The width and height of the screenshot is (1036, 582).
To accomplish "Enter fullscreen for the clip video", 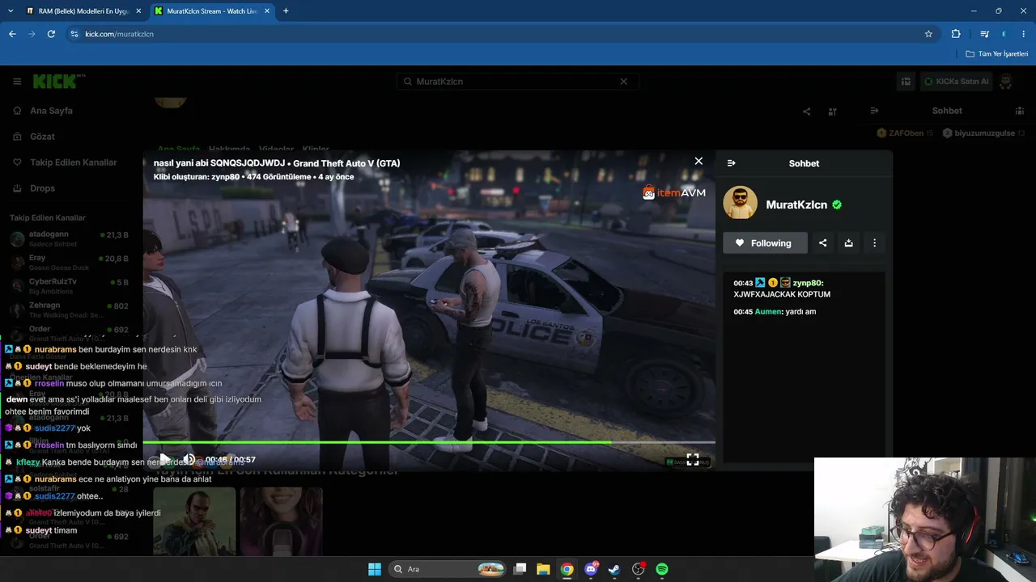I will tap(693, 459).
